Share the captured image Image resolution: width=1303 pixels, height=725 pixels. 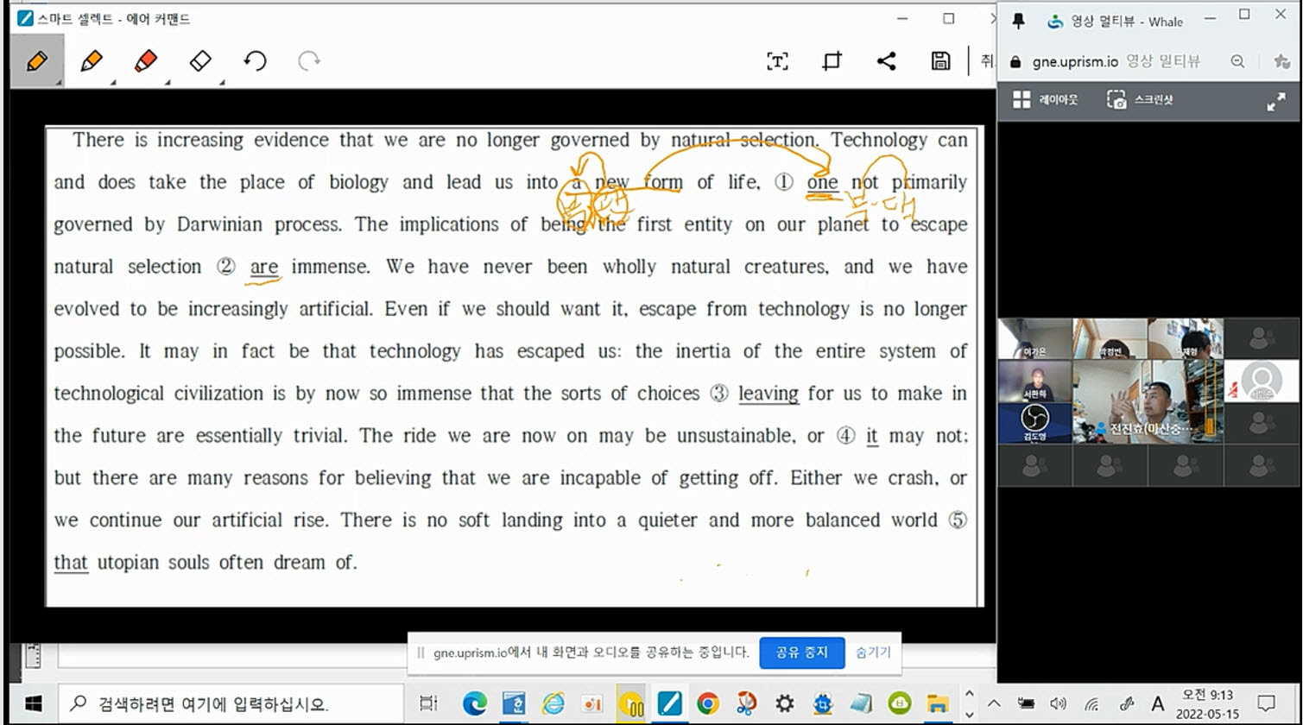(886, 61)
